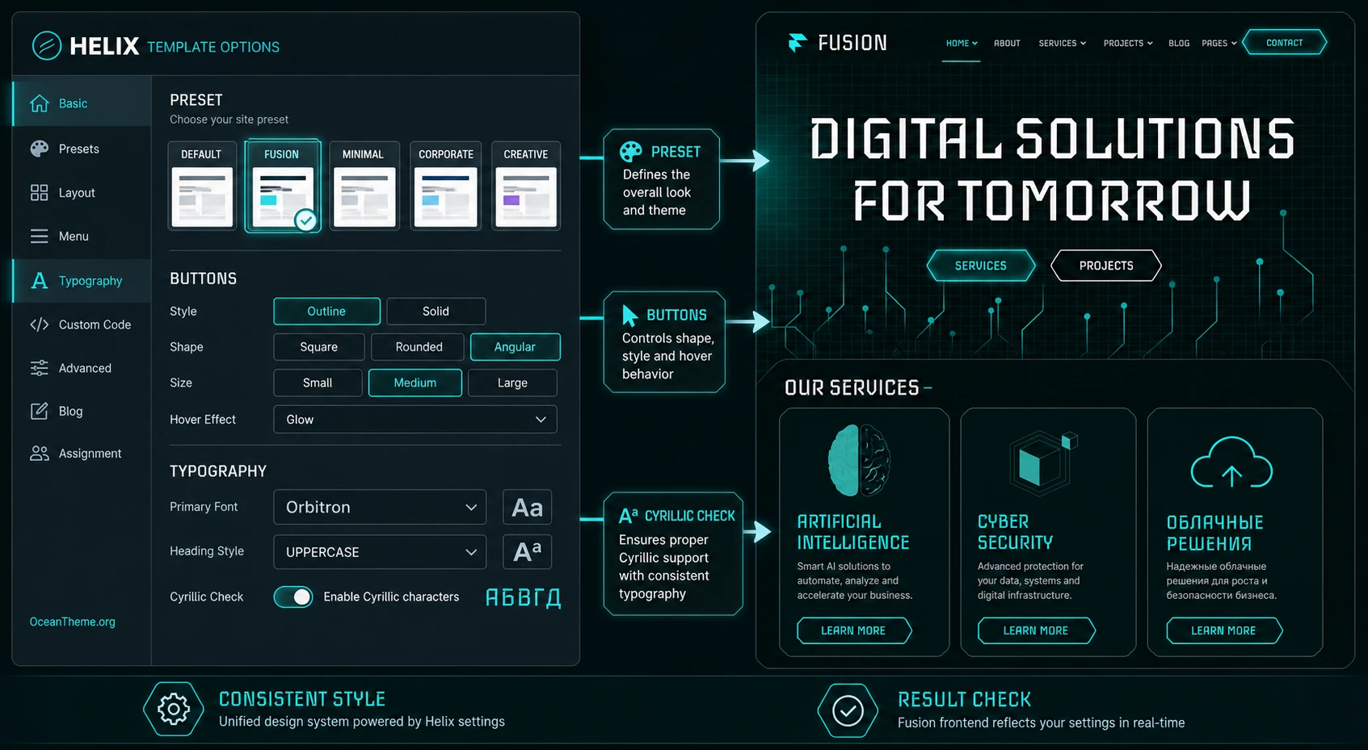
Task: Click the Services hero button
Action: (981, 266)
